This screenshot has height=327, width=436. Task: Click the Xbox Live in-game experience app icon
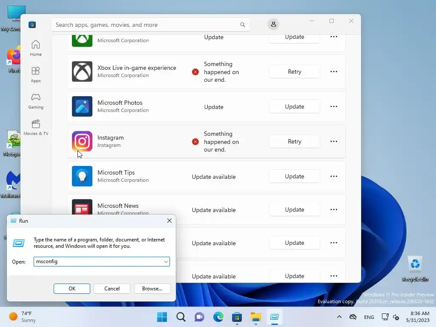point(82,72)
